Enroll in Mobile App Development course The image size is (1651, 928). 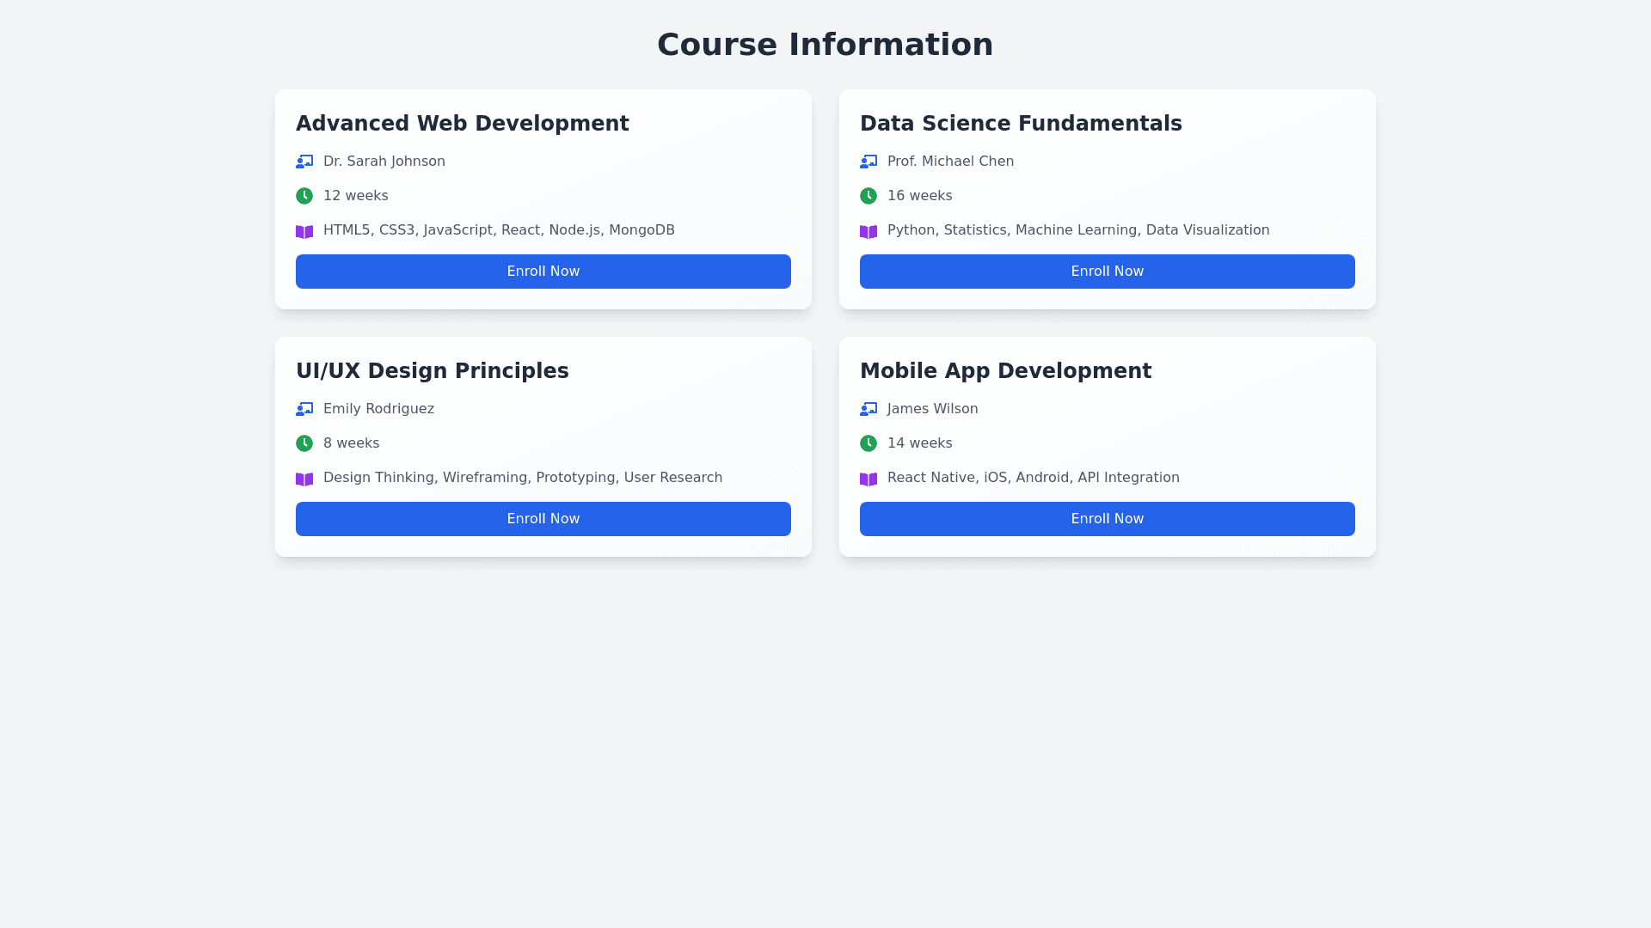pyautogui.click(x=1108, y=519)
